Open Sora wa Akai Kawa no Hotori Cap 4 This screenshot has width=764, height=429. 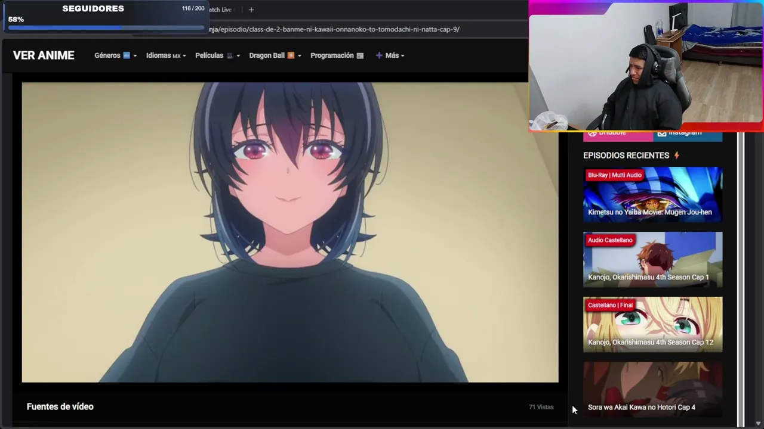point(652,390)
